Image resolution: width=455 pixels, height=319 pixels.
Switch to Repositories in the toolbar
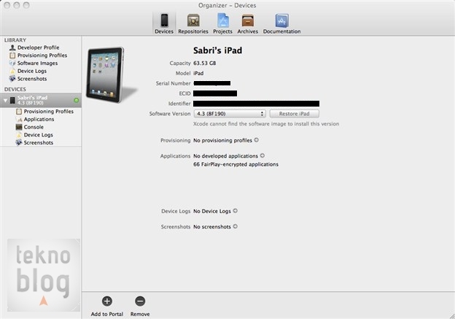(x=193, y=24)
